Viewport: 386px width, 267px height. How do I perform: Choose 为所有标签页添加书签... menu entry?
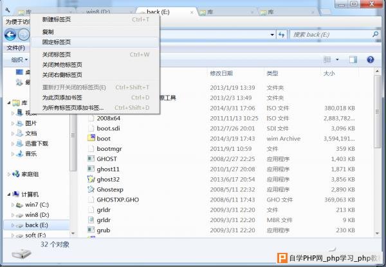[95, 108]
